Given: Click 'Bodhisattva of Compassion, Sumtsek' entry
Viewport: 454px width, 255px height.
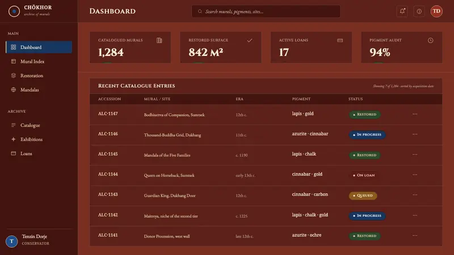Looking at the screenshot, I should click(x=174, y=115).
